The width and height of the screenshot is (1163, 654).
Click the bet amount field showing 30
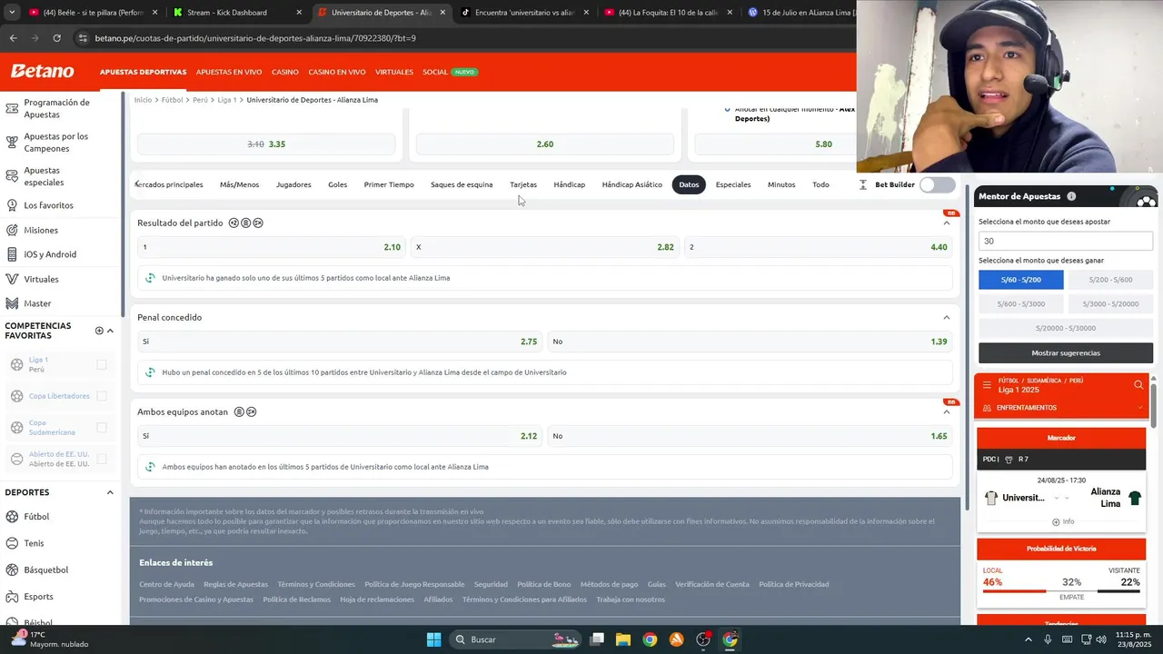(1066, 241)
